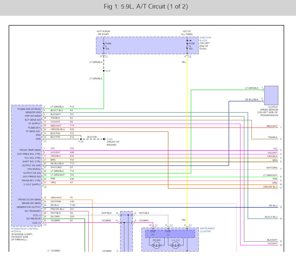Click the 'VSS SIGNAL' pin label
Viewport: 296px width, 262px height.
coord(34,169)
